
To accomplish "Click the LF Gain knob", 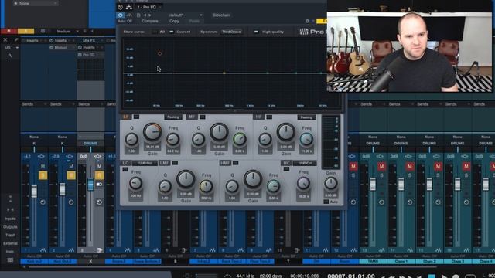I will coord(152,132).
